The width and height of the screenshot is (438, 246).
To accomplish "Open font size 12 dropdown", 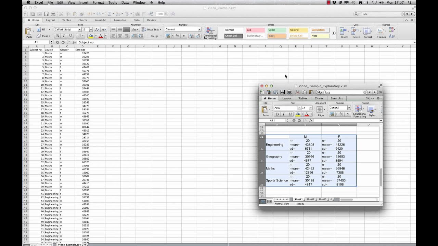I will tap(91, 30).
